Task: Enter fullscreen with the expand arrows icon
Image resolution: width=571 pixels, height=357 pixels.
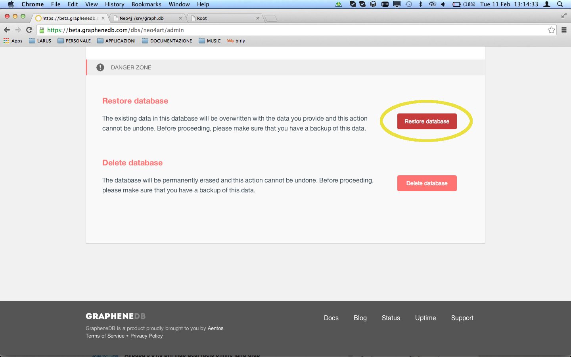Action: (564, 15)
